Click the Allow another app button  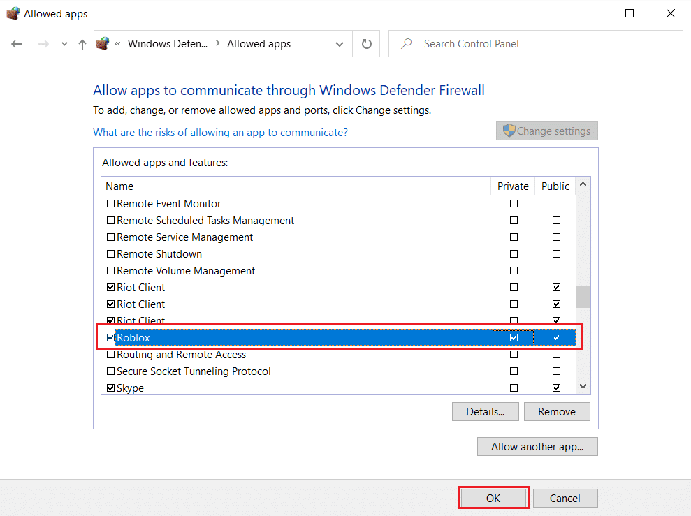click(x=537, y=446)
